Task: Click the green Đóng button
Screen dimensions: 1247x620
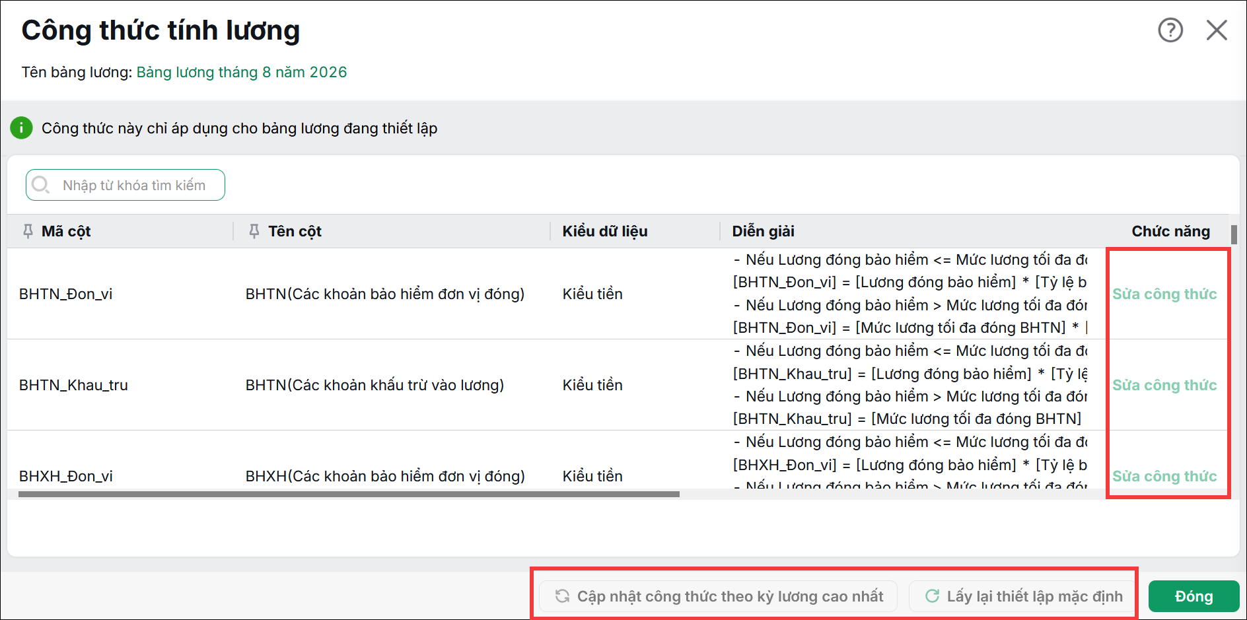Action: coord(1194,596)
